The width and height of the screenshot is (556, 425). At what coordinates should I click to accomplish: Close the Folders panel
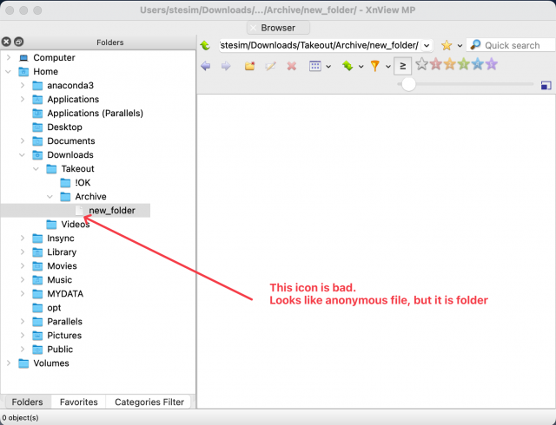[x=6, y=42]
